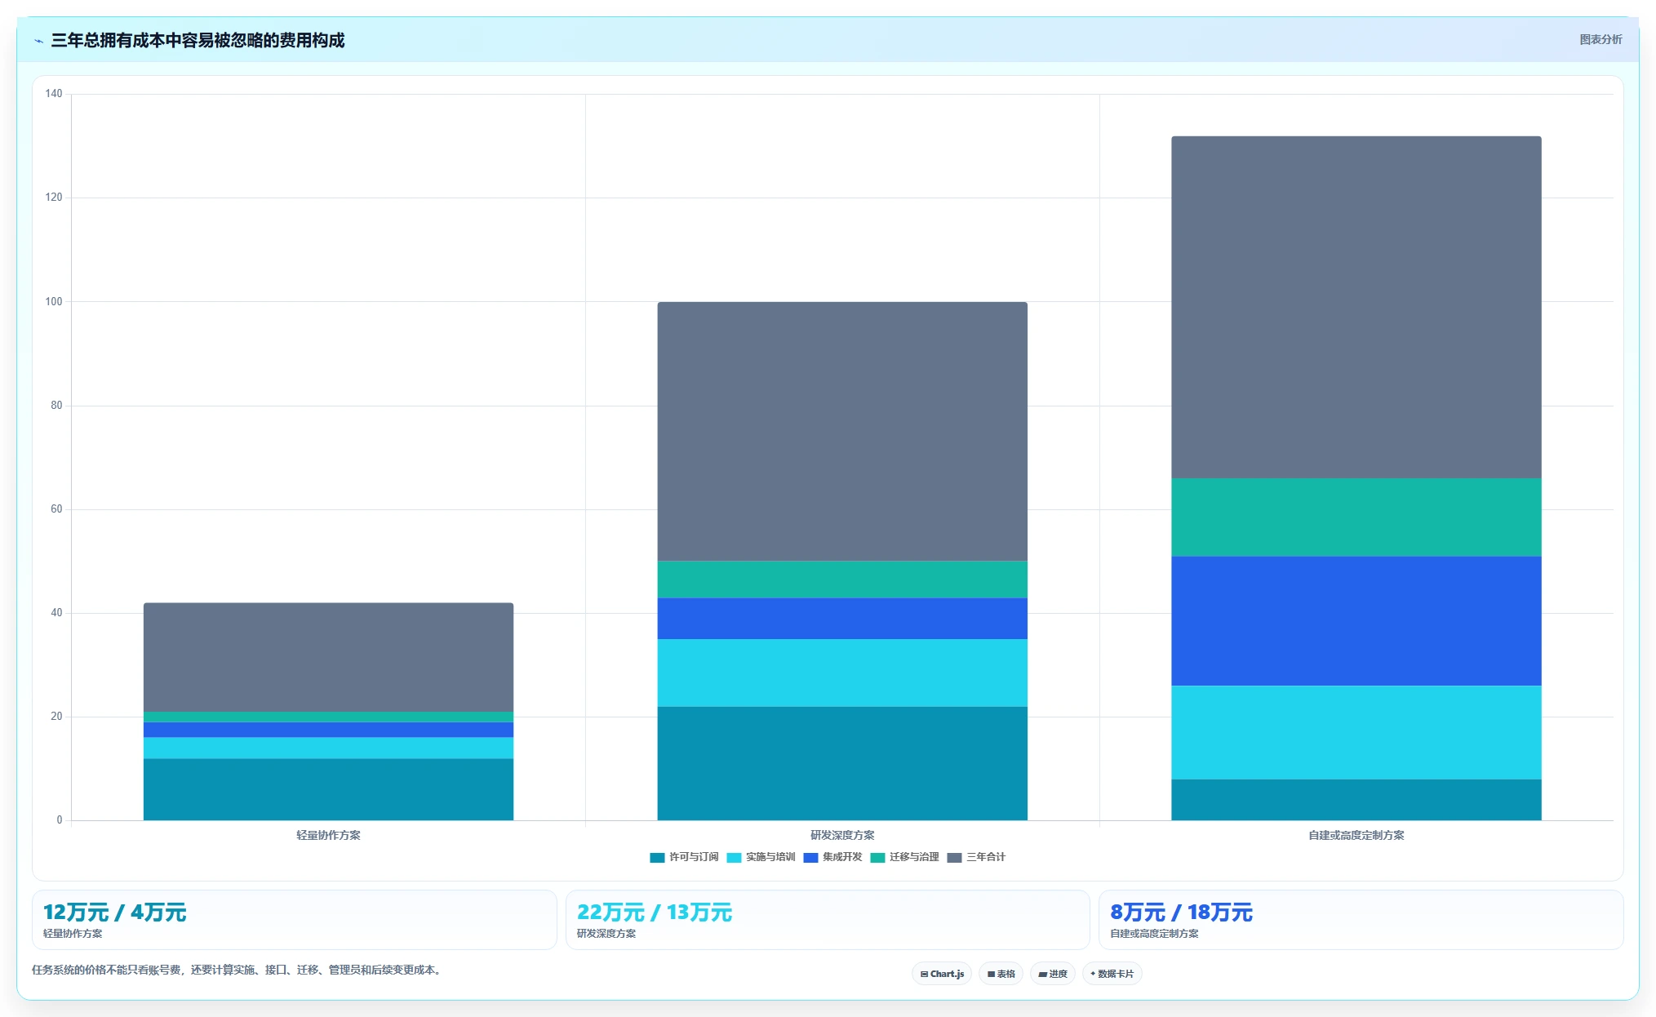
Task: Select the 12万元 / 4万元 data card
Action: [x=295, y=920]
